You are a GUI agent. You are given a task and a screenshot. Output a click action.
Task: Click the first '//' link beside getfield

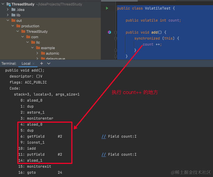tap(104, 136)
